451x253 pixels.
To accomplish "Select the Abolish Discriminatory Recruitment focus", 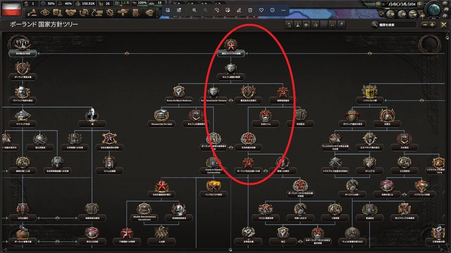I will click(x=144, y=212).
